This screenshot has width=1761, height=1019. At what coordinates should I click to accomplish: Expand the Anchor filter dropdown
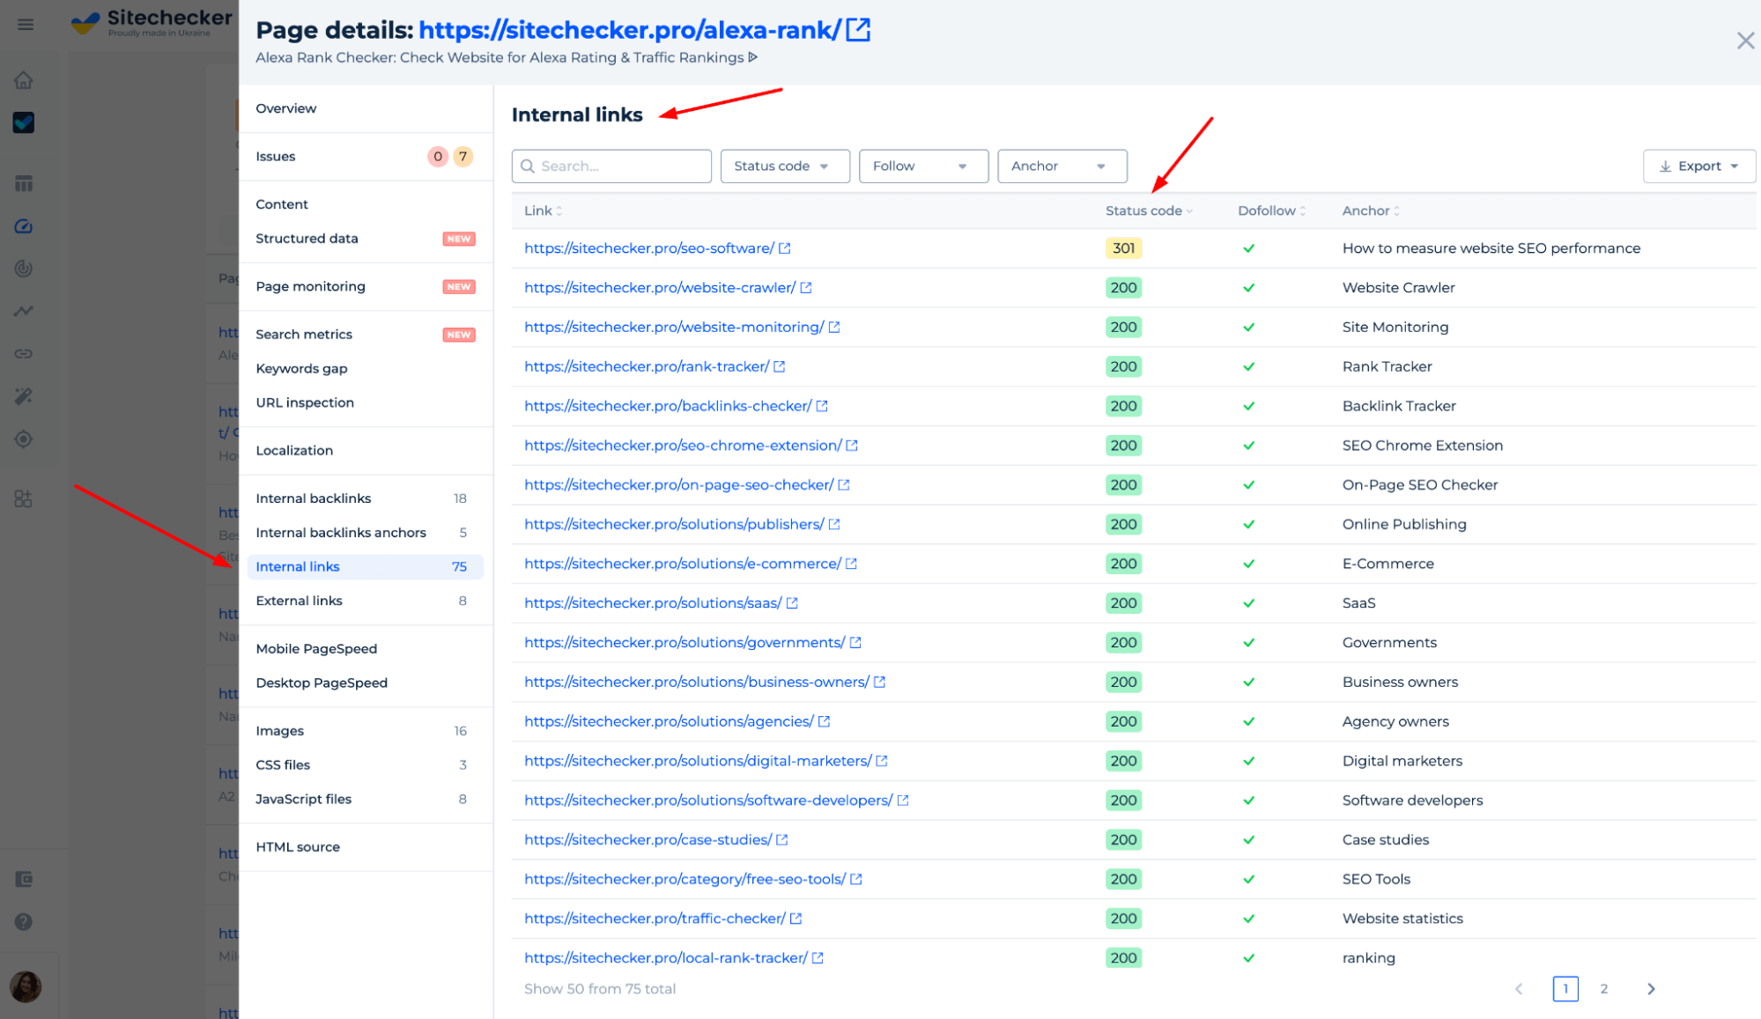click(1059, 166)
